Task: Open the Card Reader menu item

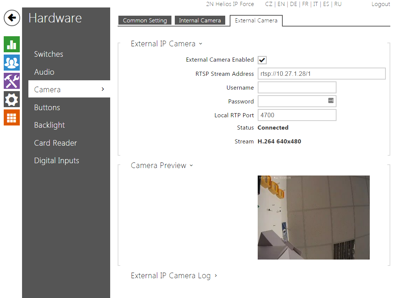Action: [55, 143]
